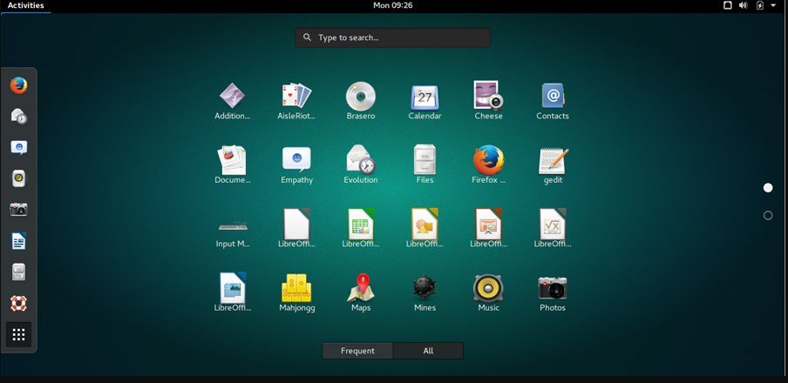This screenshot has height=383, width=788.
Task: Open LibreOffice Writer from the dock
Action: click(x=18, y=241)
